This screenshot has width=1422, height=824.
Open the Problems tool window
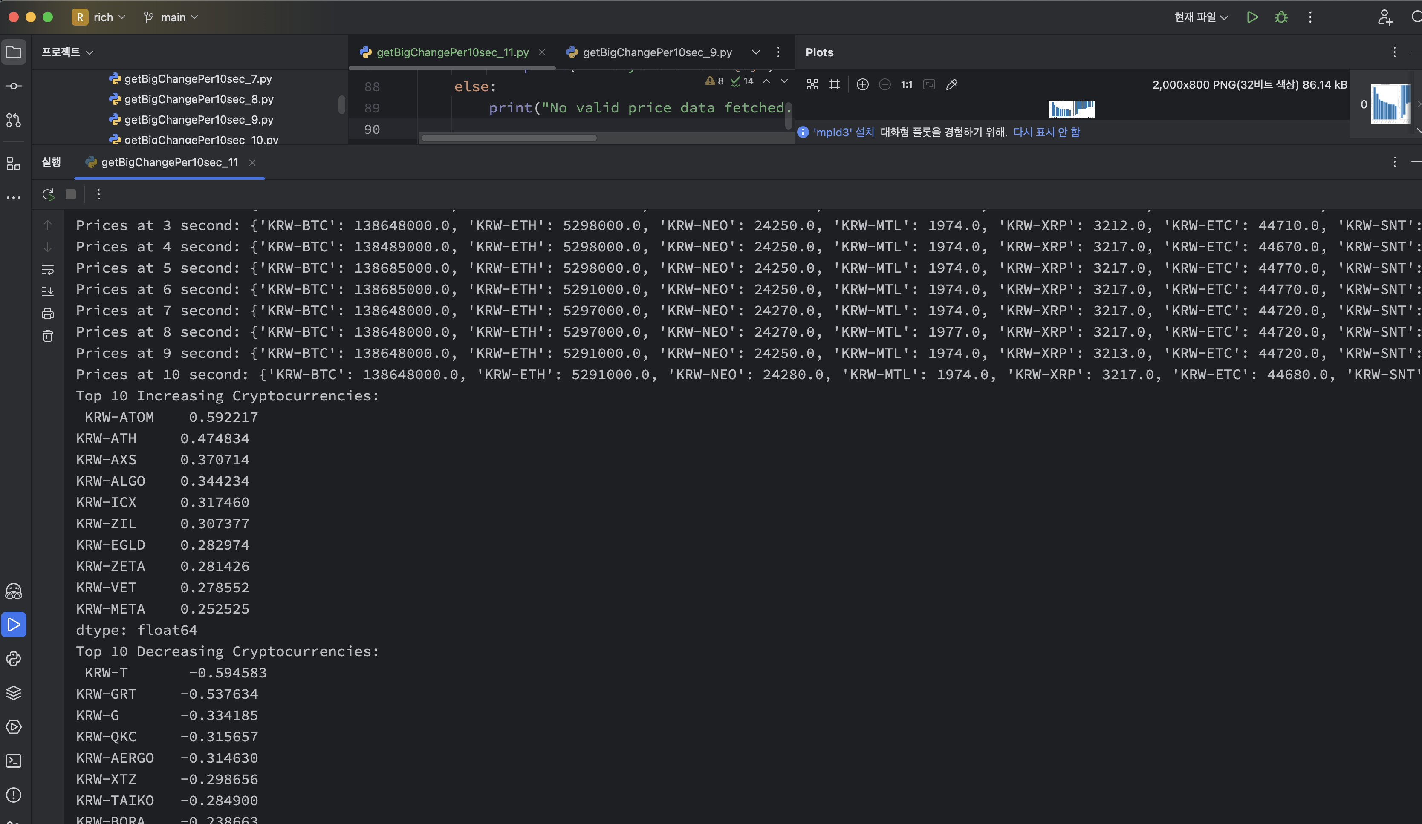click(14, 795)
